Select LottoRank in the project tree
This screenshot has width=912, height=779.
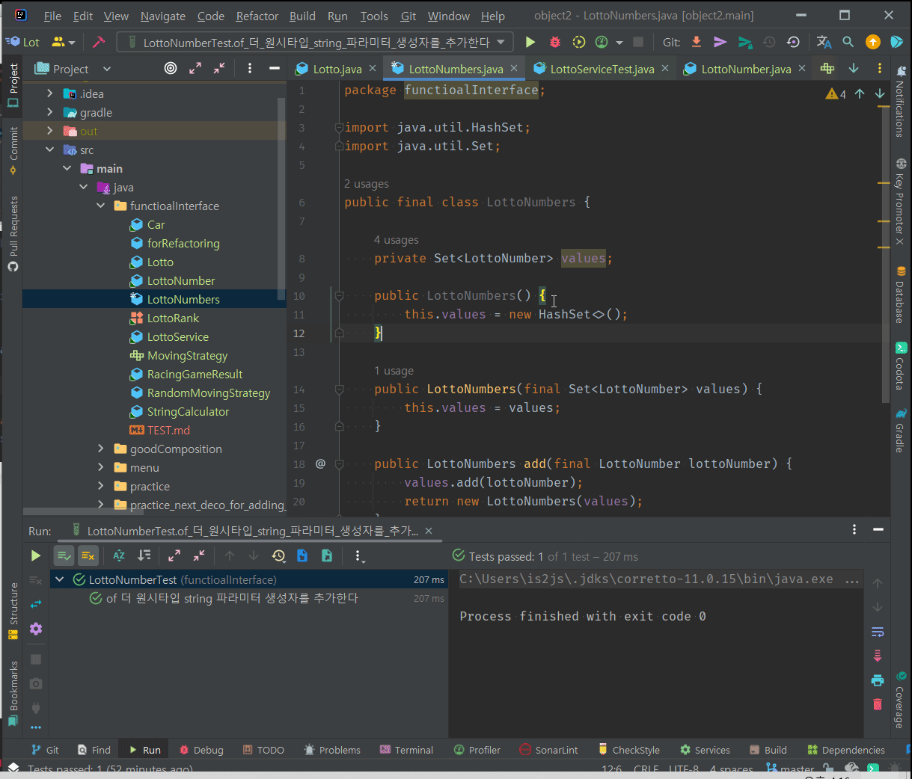point(173,318)
